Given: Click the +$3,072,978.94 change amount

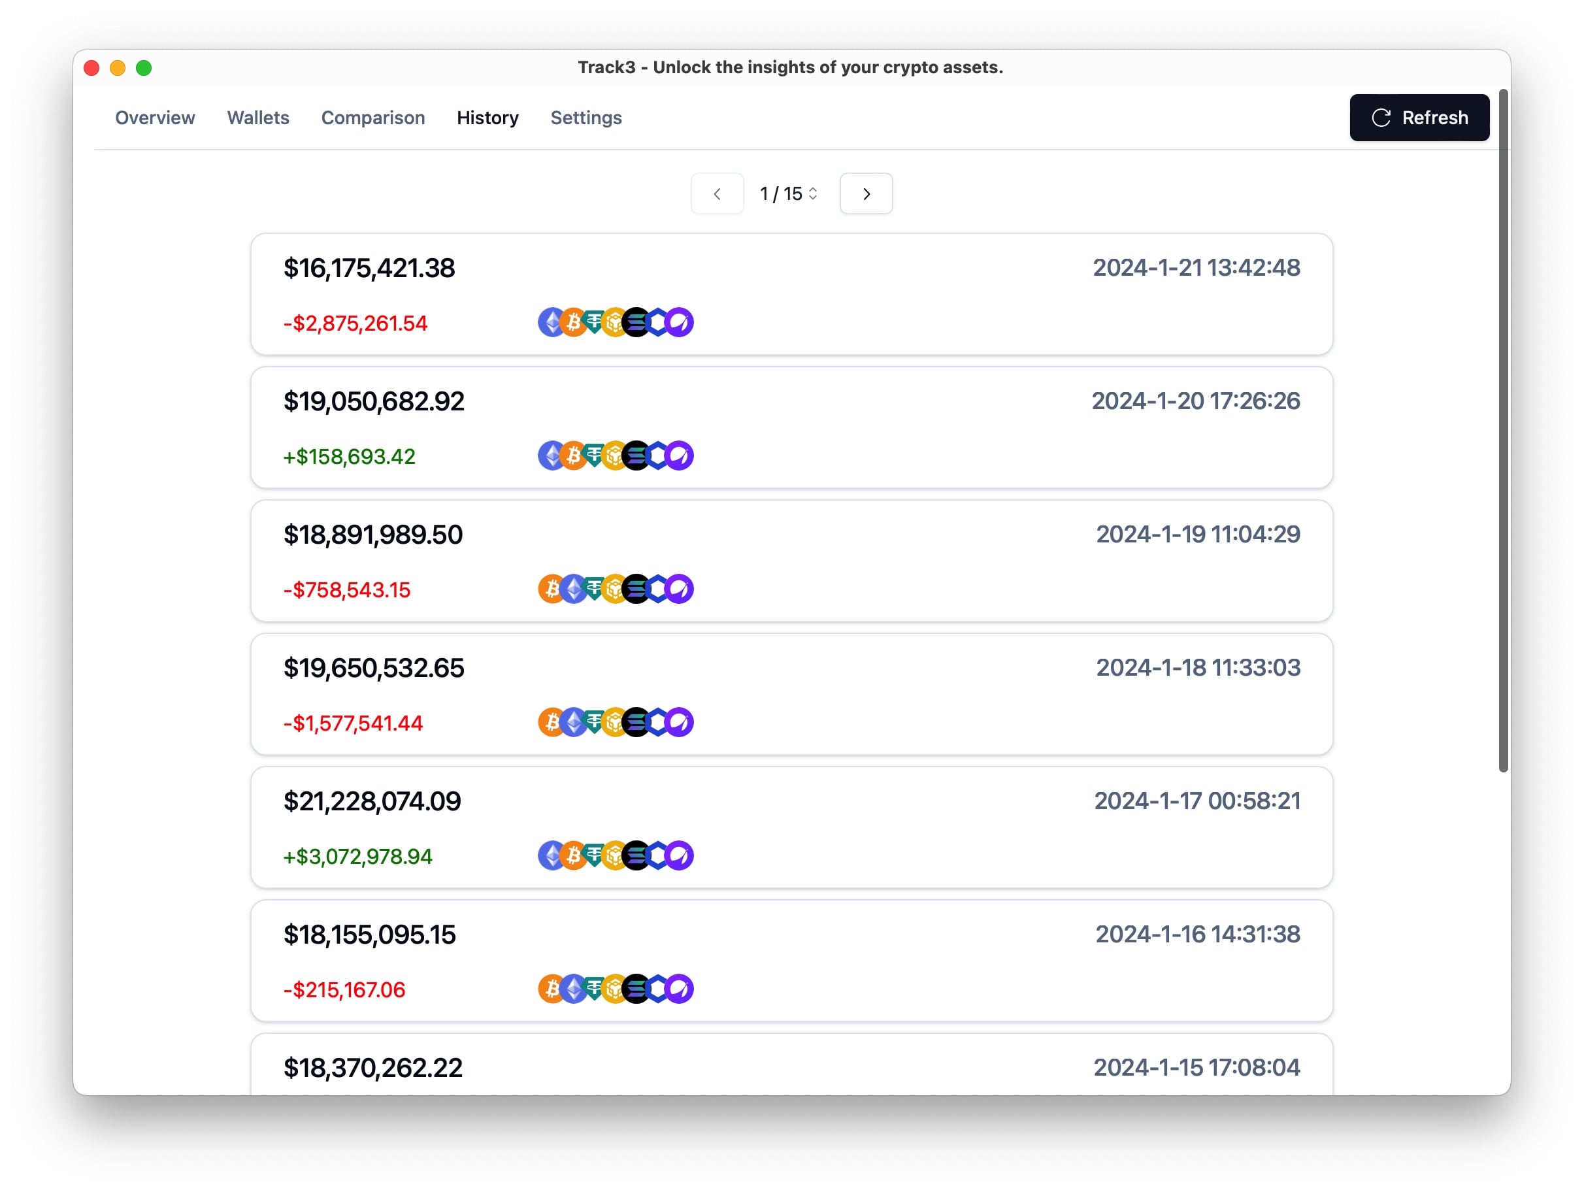Looking at the screenshot, I should 357,857.
